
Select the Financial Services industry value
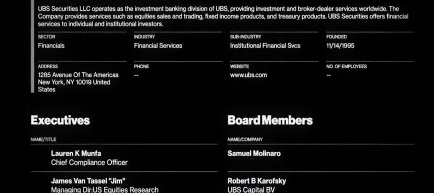pyautogui.click(x=158, y=46)
